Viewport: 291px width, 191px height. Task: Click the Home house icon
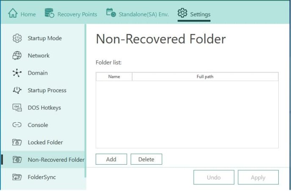[x=13, y=14]
